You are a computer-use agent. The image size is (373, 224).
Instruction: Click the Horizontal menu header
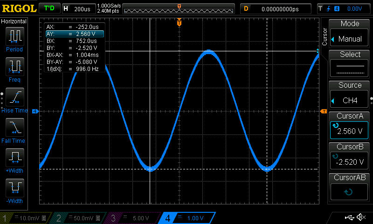pos(14,21)
